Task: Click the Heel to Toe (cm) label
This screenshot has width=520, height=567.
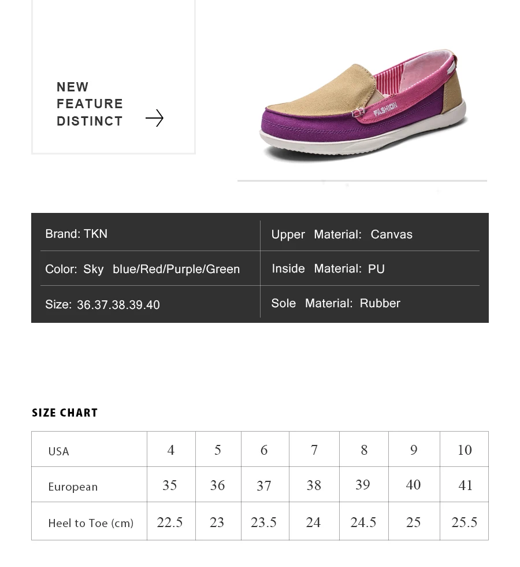Action: point(91,523)
